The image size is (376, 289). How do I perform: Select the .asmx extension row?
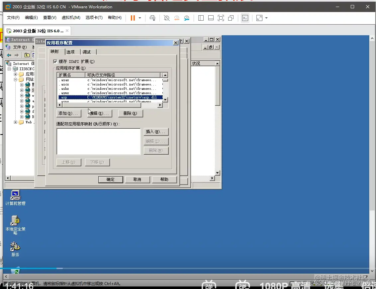[x=110, y=93]
